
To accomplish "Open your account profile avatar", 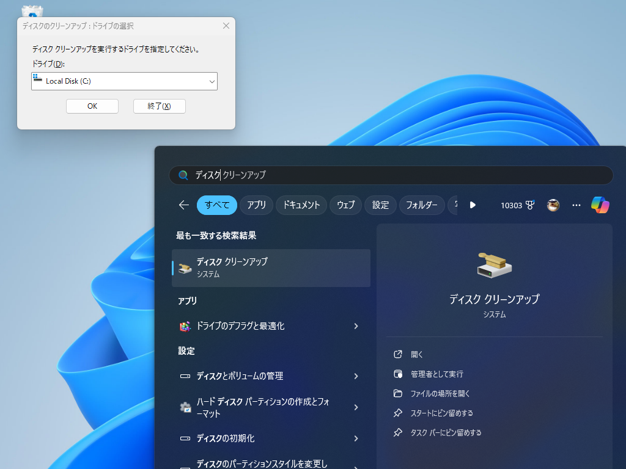I will pyautogui.click(x=553, y=205).
